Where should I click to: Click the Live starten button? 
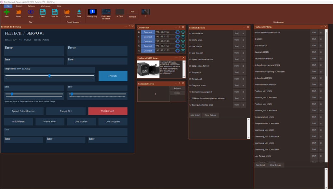click(x=81, y=122)
